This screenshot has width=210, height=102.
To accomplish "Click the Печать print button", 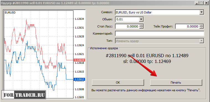I will pos(176,82).
